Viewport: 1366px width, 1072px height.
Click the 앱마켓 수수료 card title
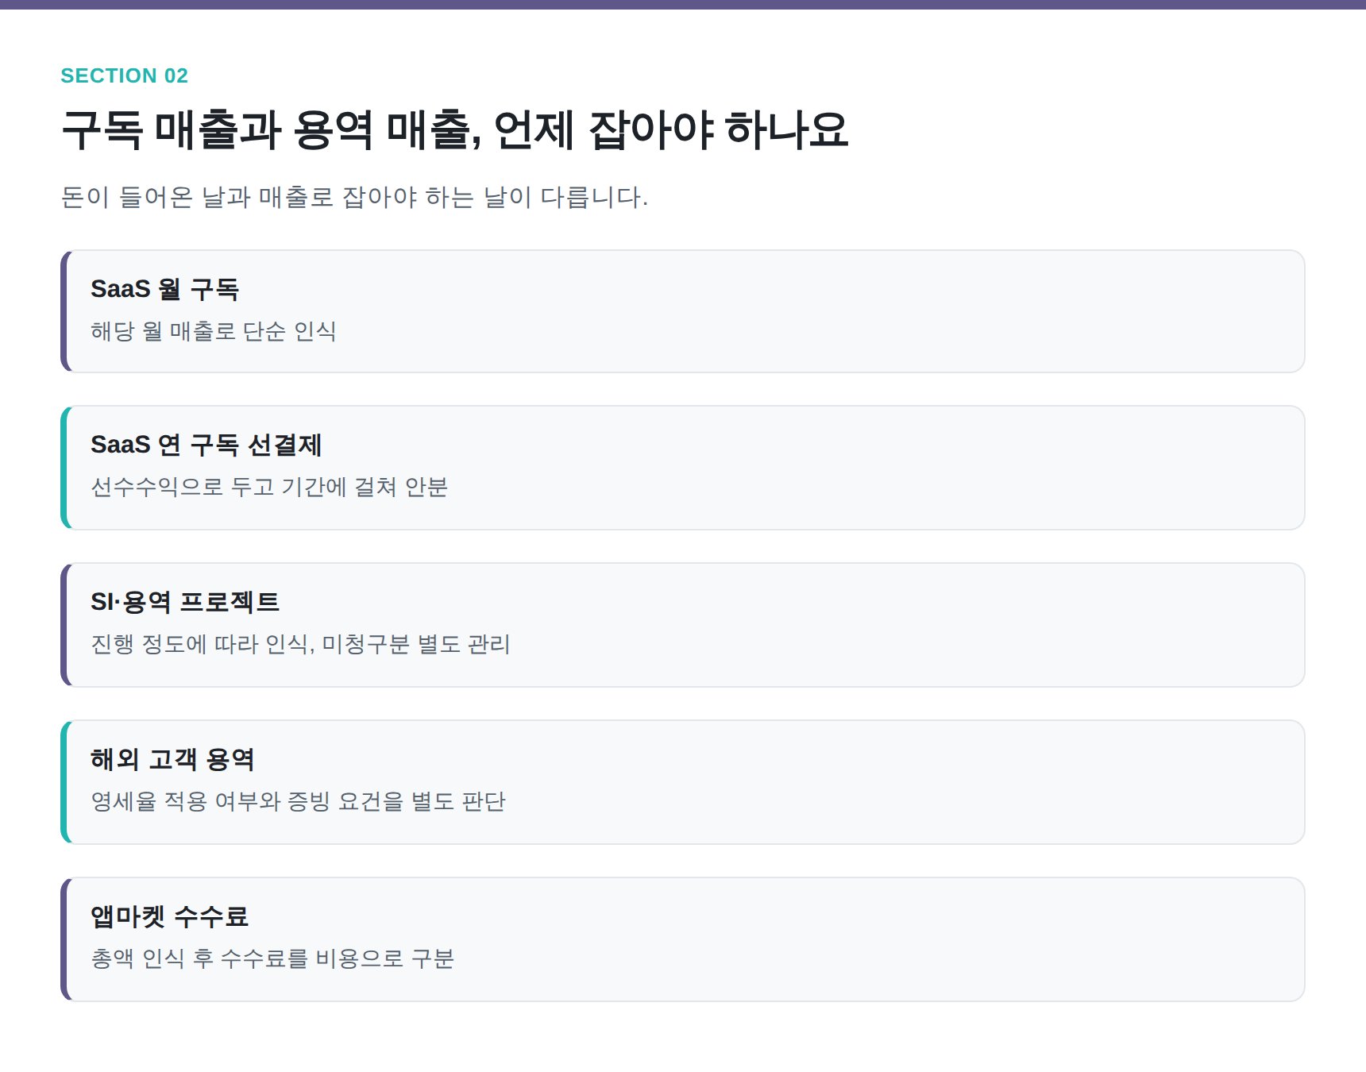169,916
